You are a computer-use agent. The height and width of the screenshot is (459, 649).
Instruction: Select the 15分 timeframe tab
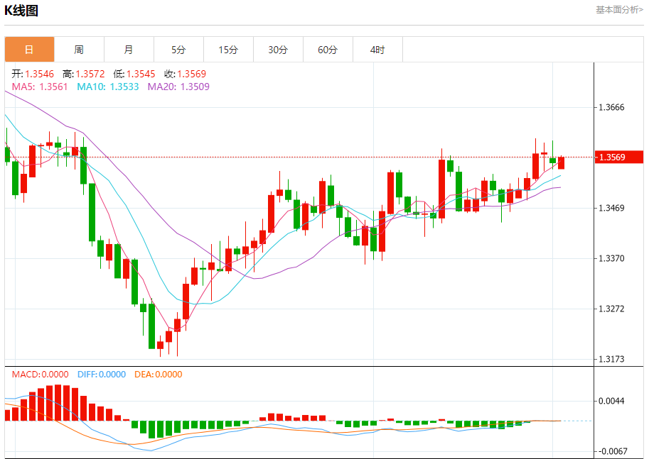228,50
